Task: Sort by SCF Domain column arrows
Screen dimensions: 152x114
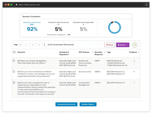Action: click(93, 52)
